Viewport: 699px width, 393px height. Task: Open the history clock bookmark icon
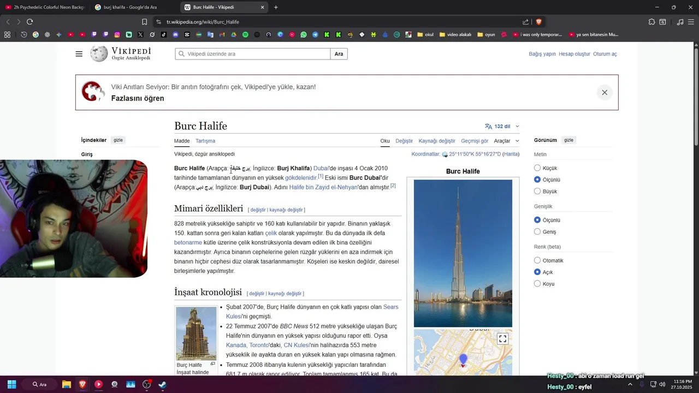click(x=24, y=34)
